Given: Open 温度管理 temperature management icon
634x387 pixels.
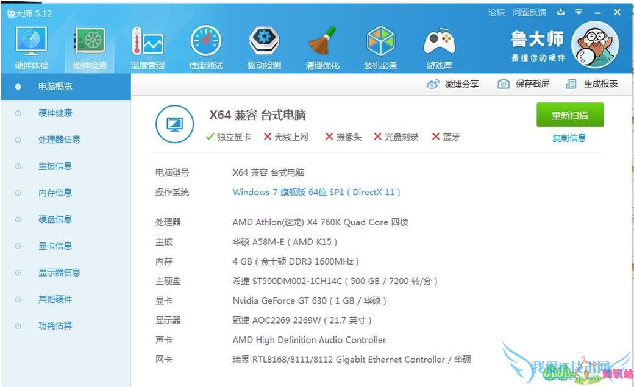Looking at the screenshot, I should 148,41.
